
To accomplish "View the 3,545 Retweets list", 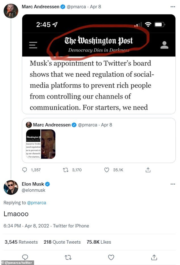I will [21, 242].
